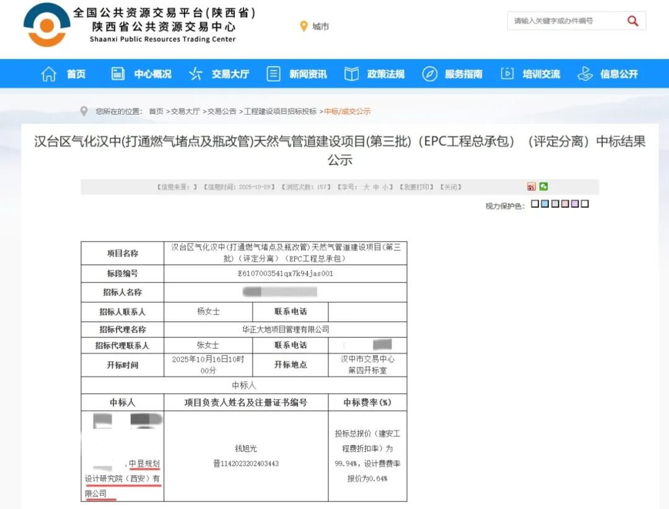The image size is (669, 509).
Task: Select the light blue eye-protection color swatch
Action: (544, 204)
